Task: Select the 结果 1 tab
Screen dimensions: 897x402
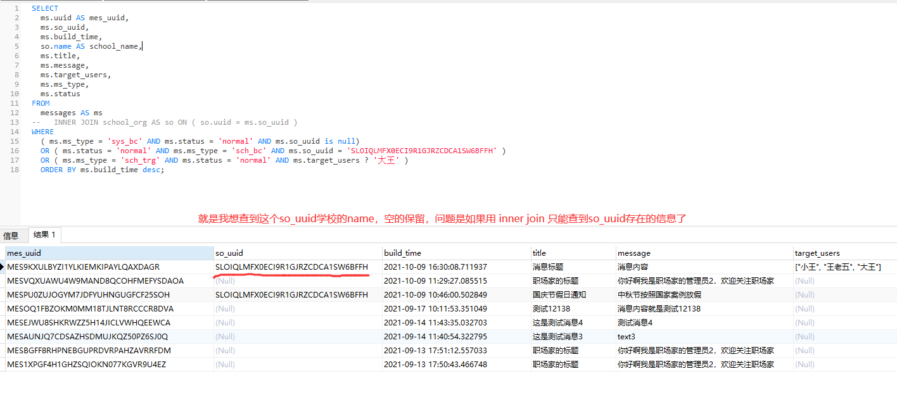Action: [44, 235]
